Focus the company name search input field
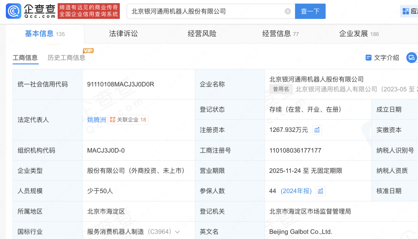Screen dimensions: 418x239 click(x=205, y=11)
